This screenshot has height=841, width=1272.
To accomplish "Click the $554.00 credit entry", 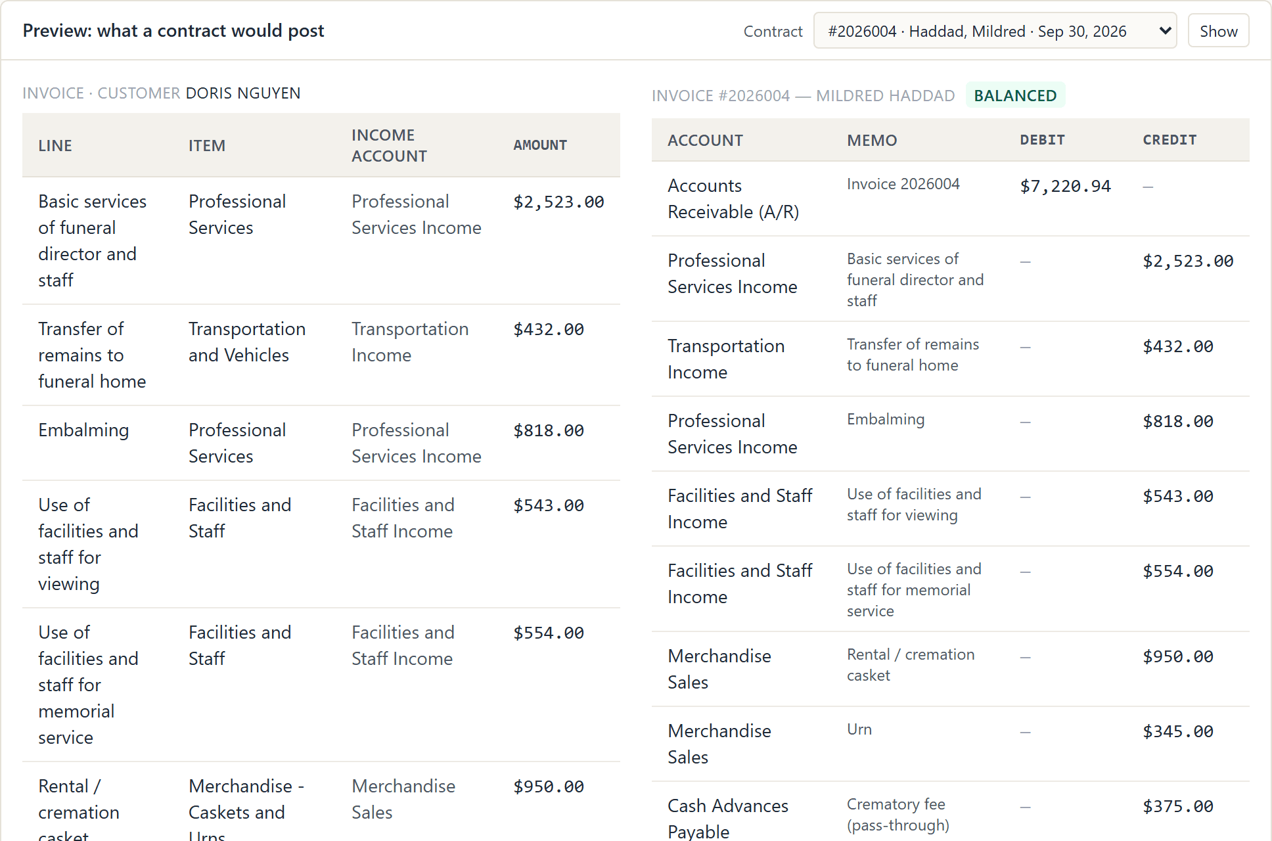I will coord(1177,572).
